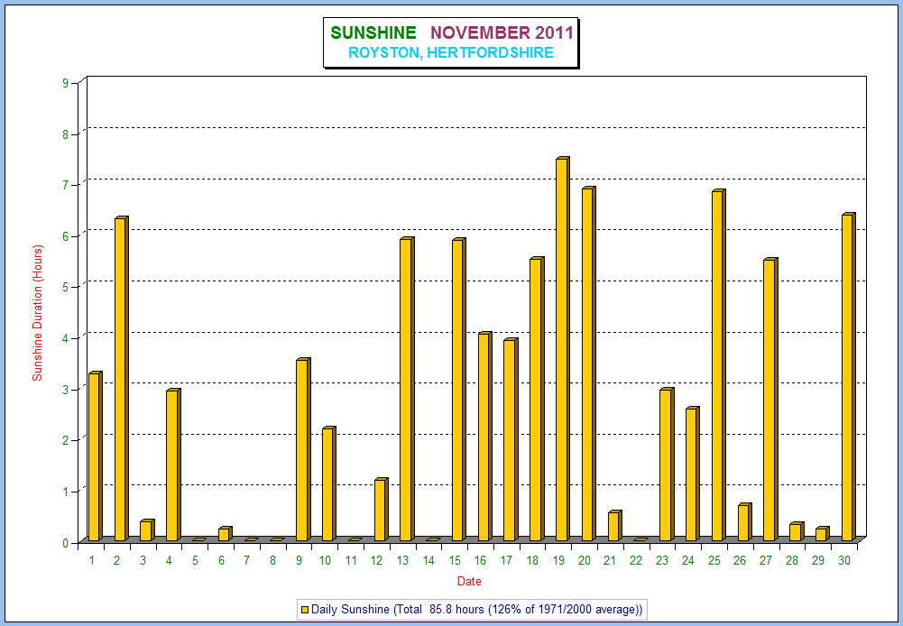The image size is (903, 626).
Task: Click the bar for date 25
Action: (719, 365)
